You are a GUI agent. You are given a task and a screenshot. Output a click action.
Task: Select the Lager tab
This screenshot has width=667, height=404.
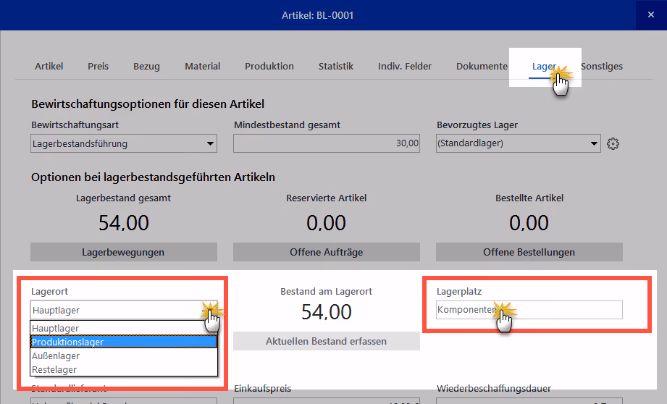pos(544,67)
